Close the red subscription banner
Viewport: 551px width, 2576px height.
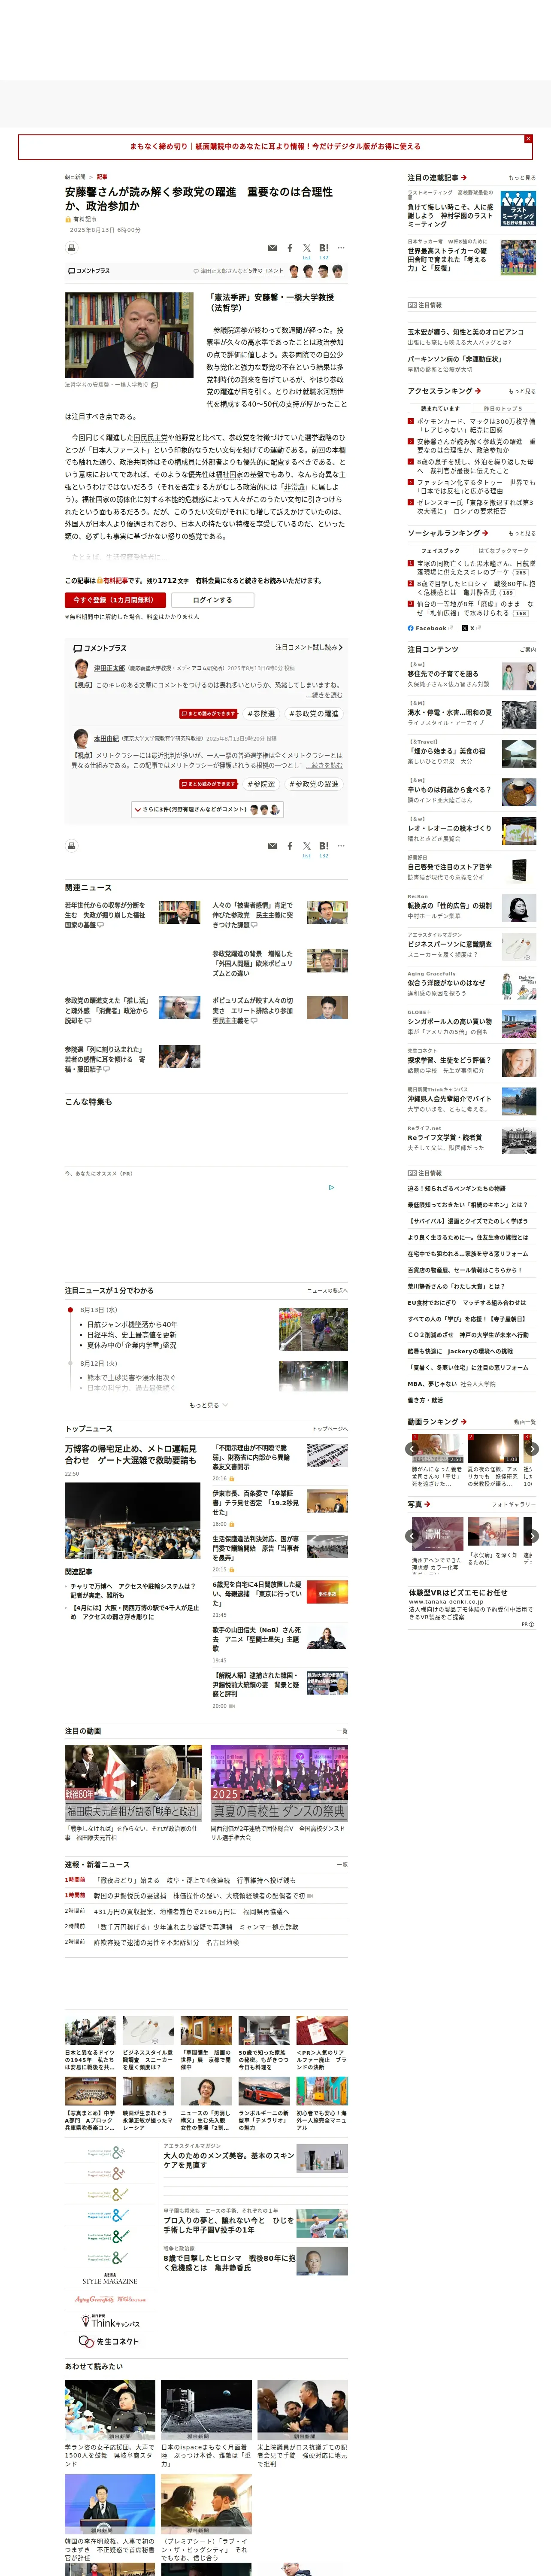[x=528, y=139]
